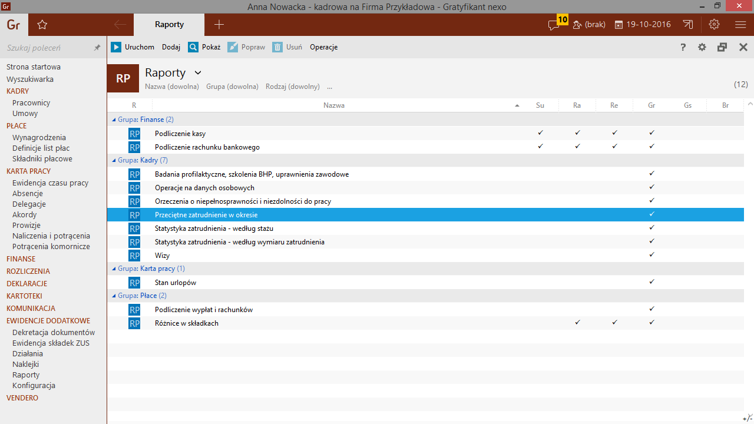Open Grupa (dowolna) filter
754x424 pixels.
232,87
